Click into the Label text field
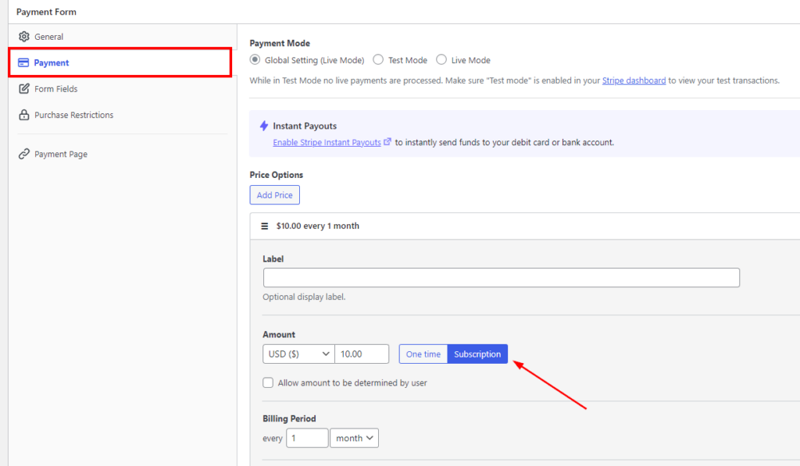This screenshot has width=800, height=466. coord(501,278)
